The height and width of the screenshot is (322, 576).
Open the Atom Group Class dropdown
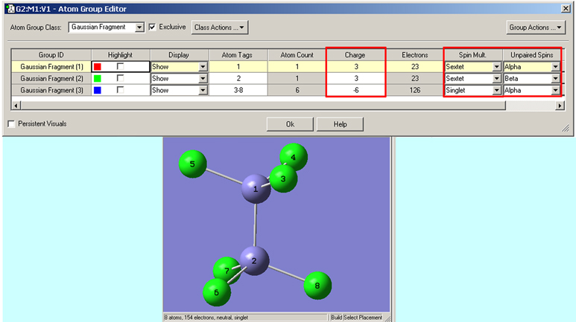click(139, 28)
